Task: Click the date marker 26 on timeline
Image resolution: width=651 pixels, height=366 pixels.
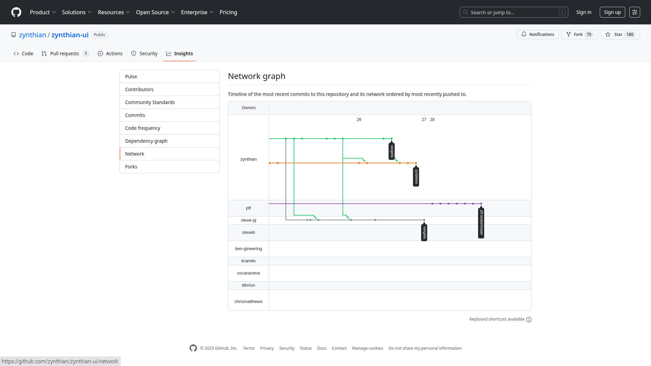Action: click(x=359, y=120)
